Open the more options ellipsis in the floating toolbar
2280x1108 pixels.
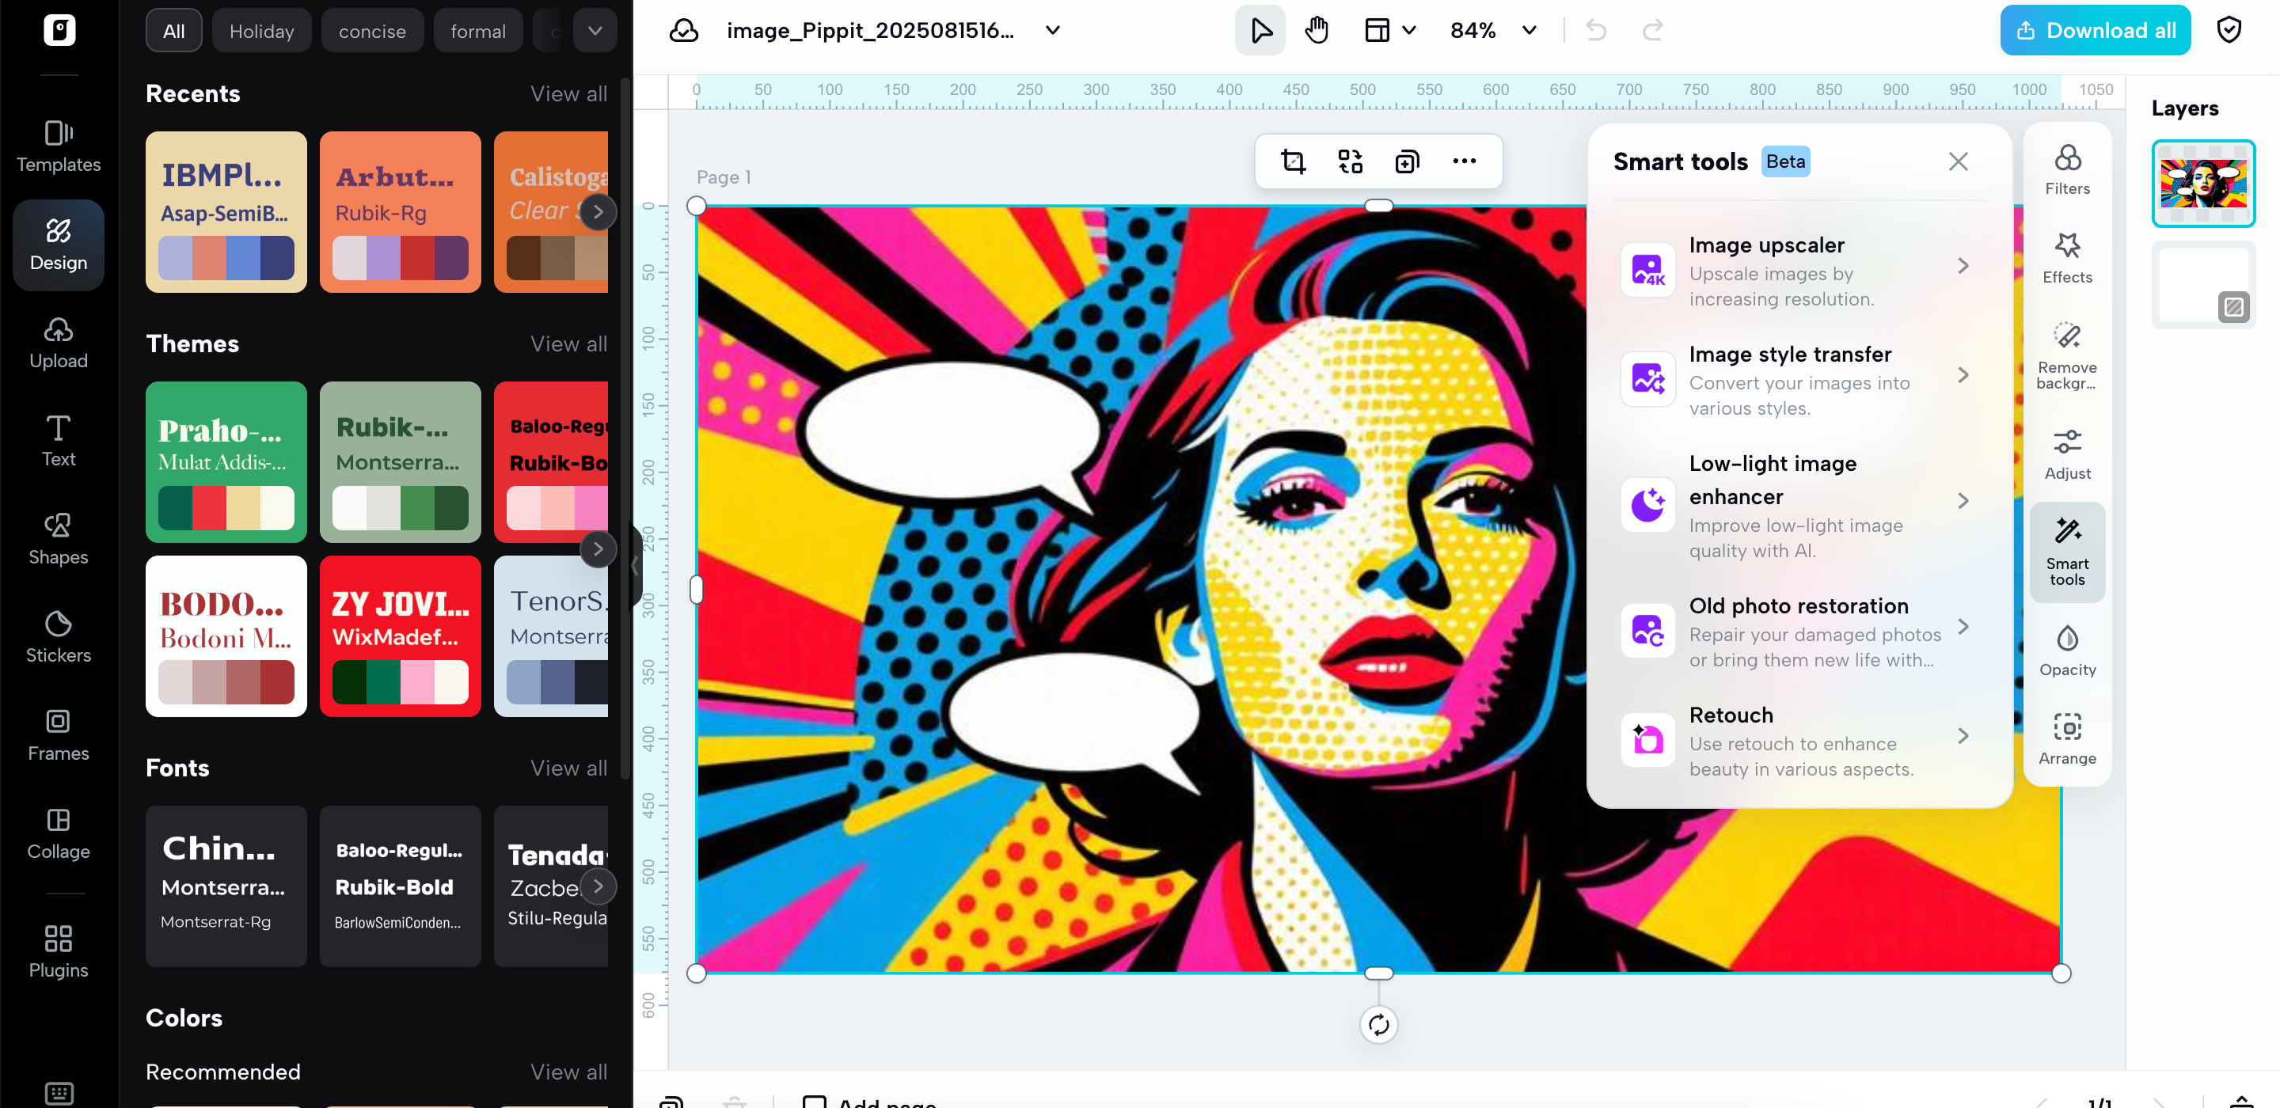pyautogui.click(x=1464, y=161)
